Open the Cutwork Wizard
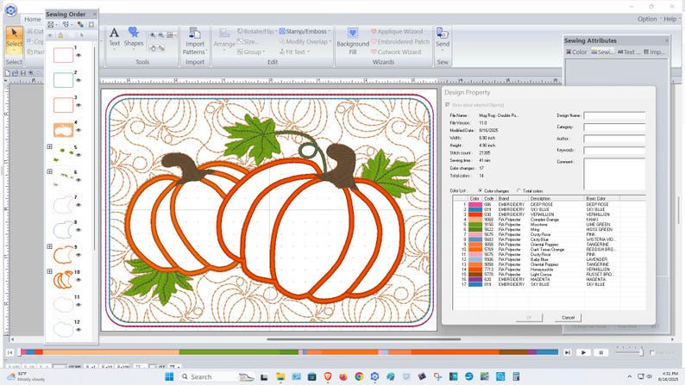Viewport: 685px width, 385px height. pos(396,52)
